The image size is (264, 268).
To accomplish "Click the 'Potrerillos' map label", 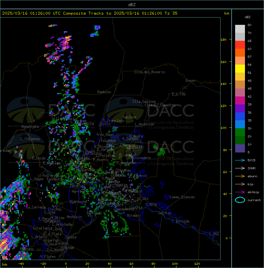I will point(53,176).
